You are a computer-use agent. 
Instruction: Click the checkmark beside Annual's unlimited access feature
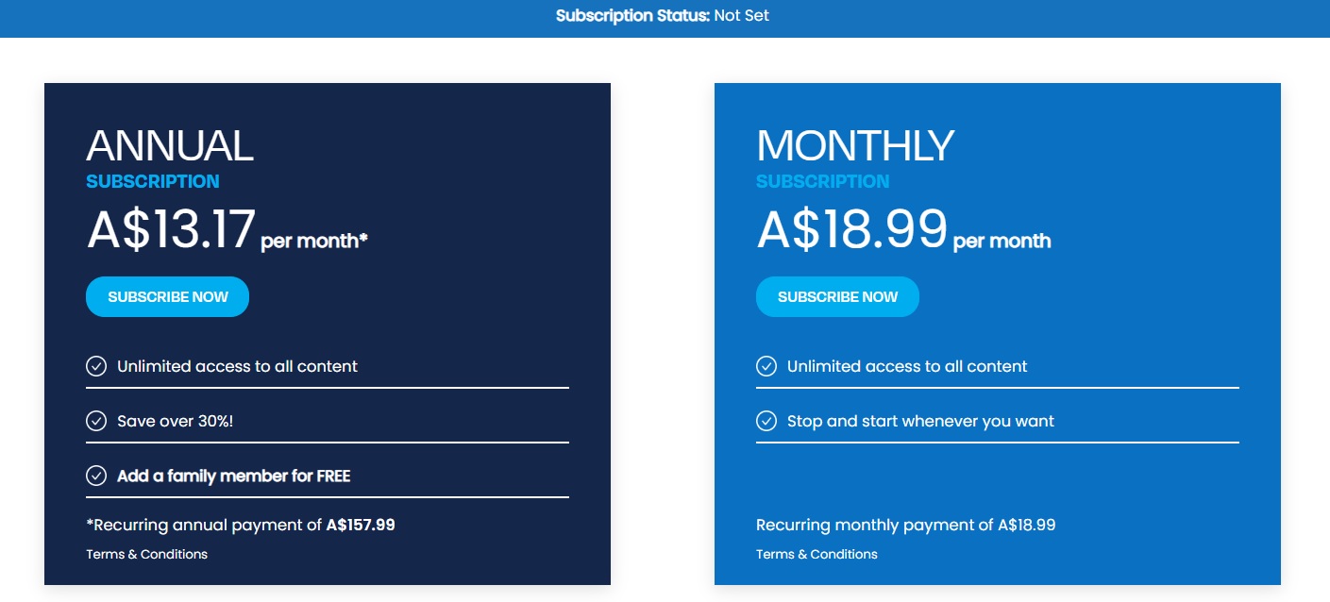[95, 366]
